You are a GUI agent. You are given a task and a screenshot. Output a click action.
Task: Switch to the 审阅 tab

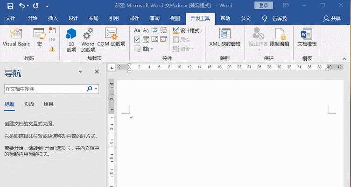coord(154,18)
